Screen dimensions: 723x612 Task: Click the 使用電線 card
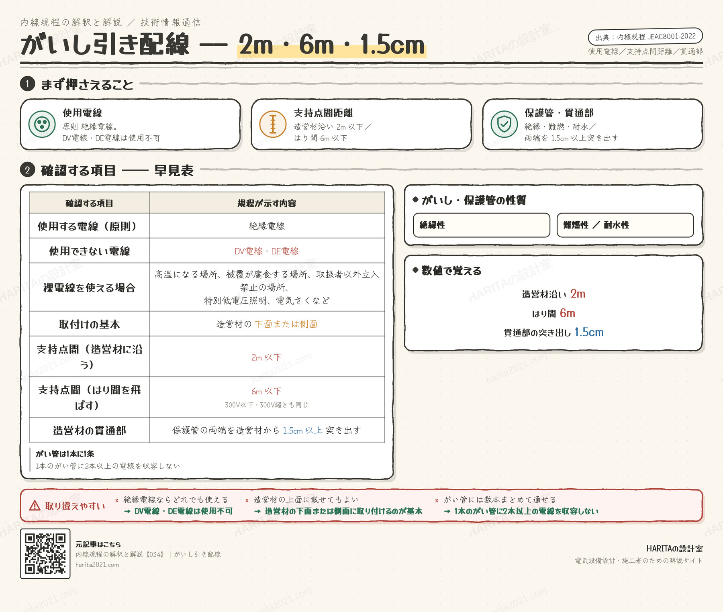131,124
